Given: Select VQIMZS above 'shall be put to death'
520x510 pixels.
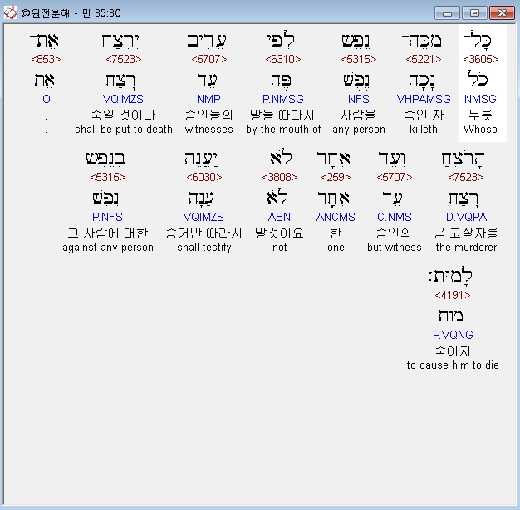Looking at the screenshot, I should 123,99.
